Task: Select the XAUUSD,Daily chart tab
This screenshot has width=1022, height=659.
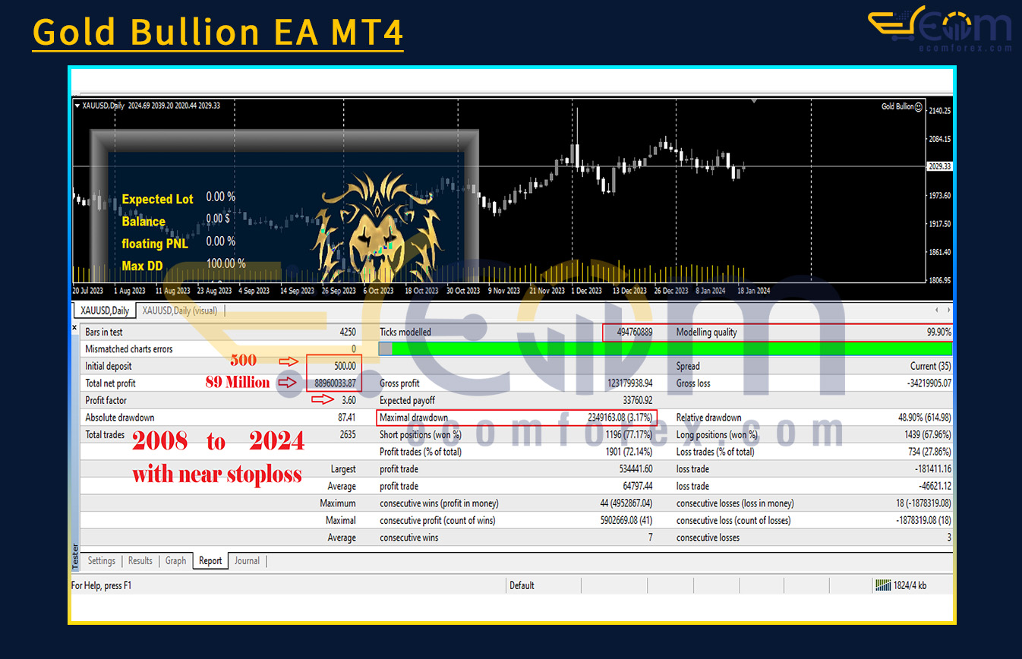Action: point(105,311)
